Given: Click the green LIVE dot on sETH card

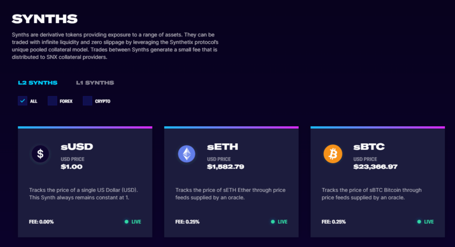Looking at the screenshot, I should 273,222.
